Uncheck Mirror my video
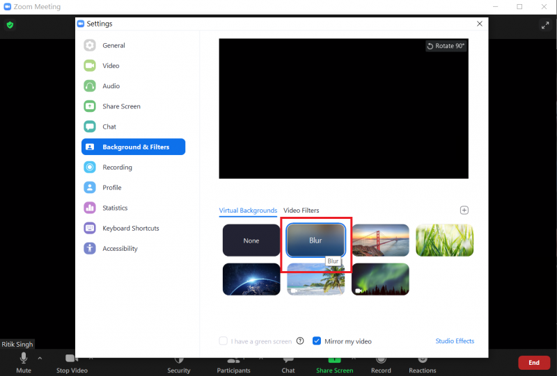Image resolution: width=557 pixels, height=376 pixels. click(317, 341)
